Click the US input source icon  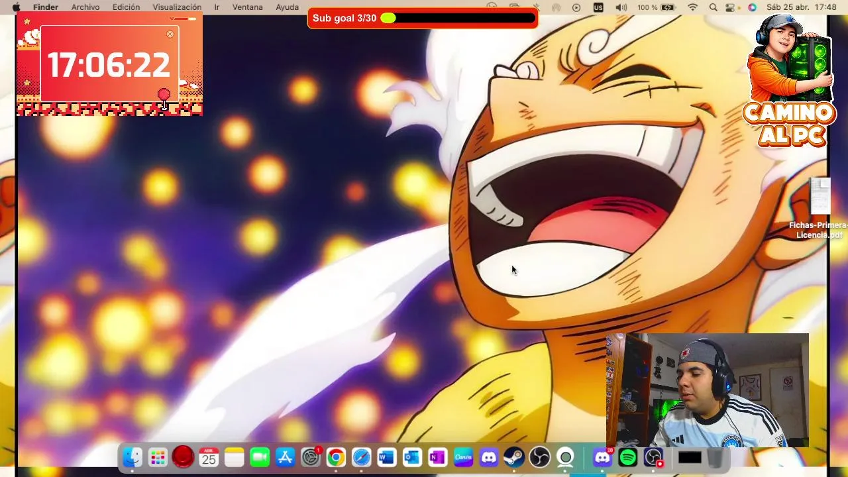tap(598, 7)
